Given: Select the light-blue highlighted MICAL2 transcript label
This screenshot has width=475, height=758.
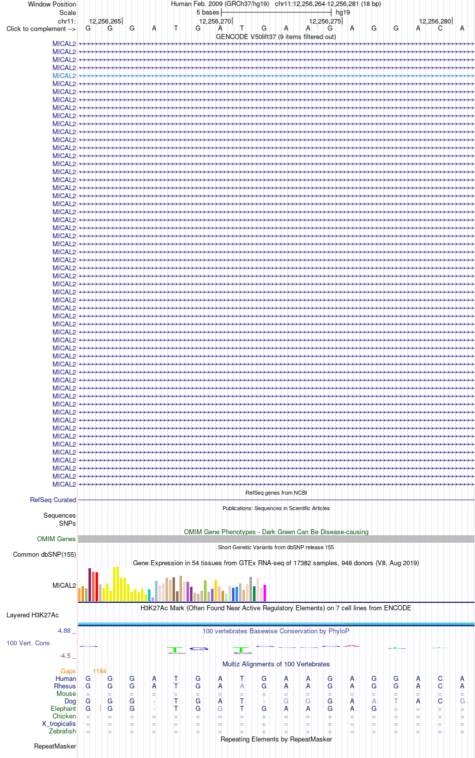Looking at the screenshot, I should tap(64, 76).
